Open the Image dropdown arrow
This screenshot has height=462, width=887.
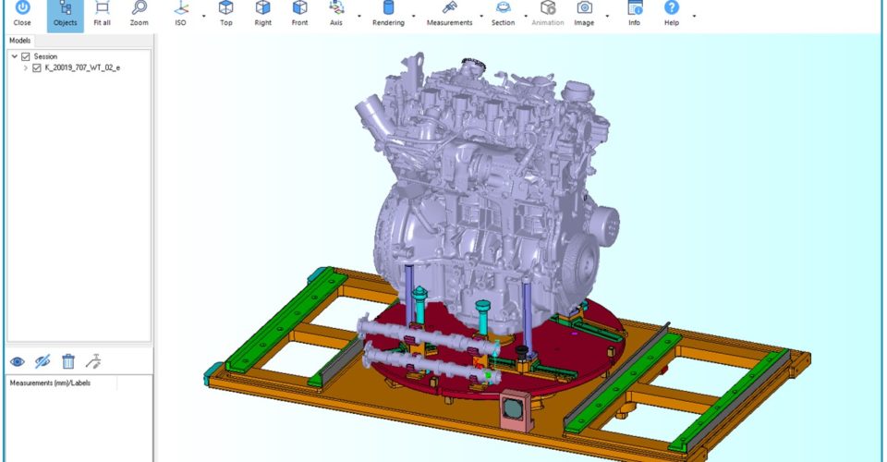tap(607, 16)
